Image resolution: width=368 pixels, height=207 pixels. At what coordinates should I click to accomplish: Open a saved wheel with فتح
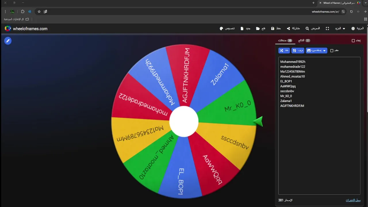pos(260,28)
